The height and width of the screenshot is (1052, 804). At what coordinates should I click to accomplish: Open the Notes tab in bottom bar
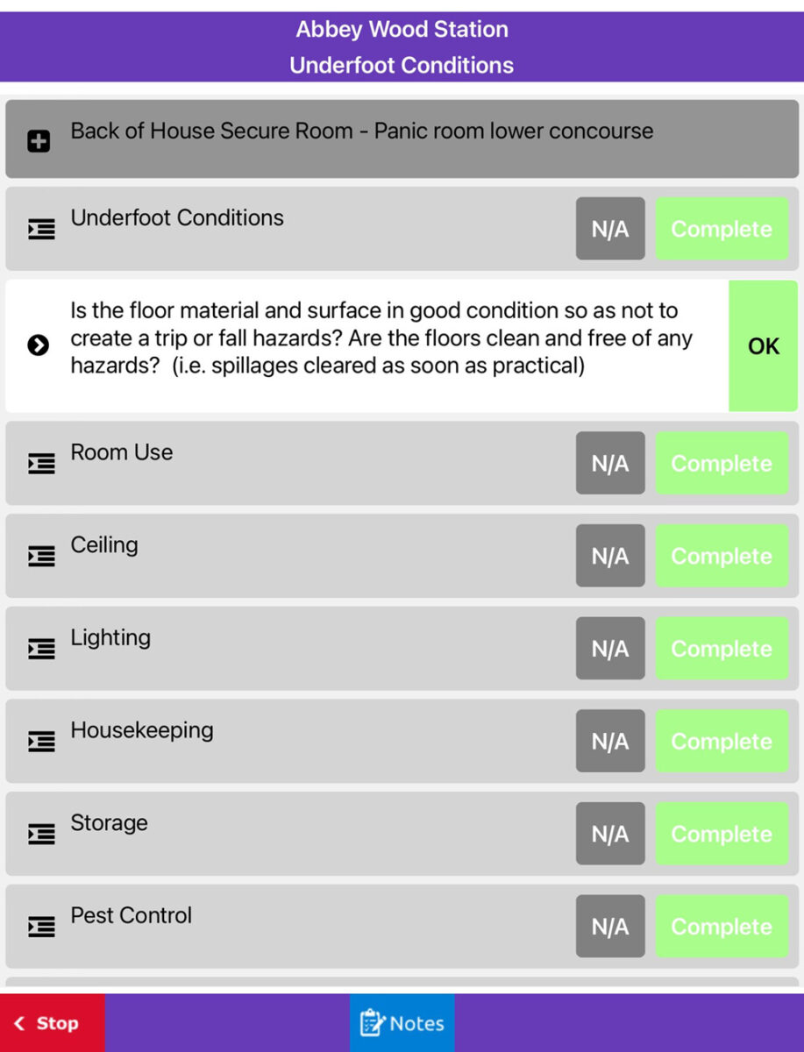coord(402,1023)
